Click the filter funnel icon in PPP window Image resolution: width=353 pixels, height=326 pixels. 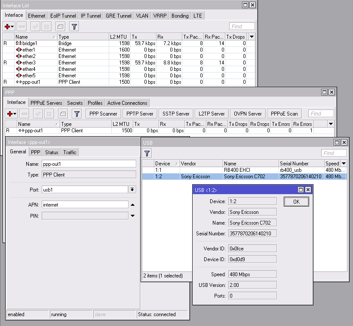click(77, 114)
